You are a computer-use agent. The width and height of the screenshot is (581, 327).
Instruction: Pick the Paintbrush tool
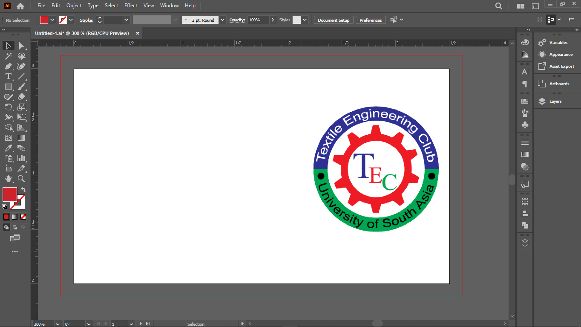point(21,87)
